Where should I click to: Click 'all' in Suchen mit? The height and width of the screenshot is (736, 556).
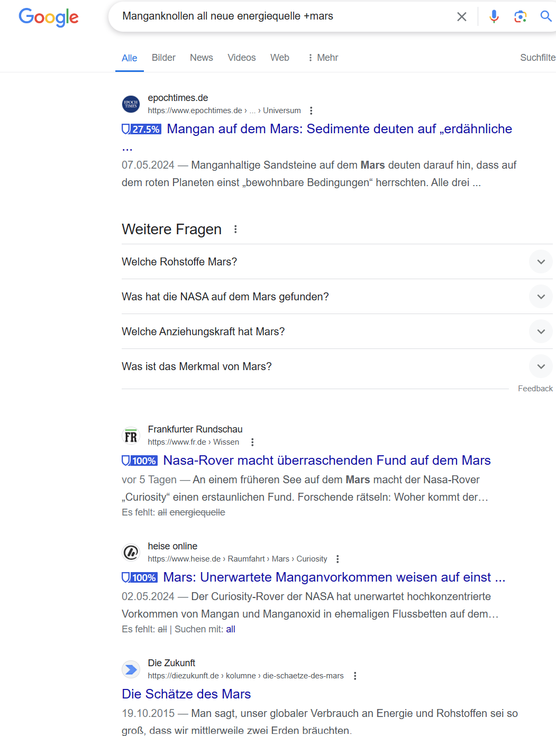[x=231, y=629]
